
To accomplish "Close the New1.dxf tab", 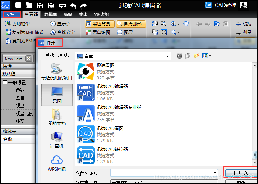I will point(29,59).
